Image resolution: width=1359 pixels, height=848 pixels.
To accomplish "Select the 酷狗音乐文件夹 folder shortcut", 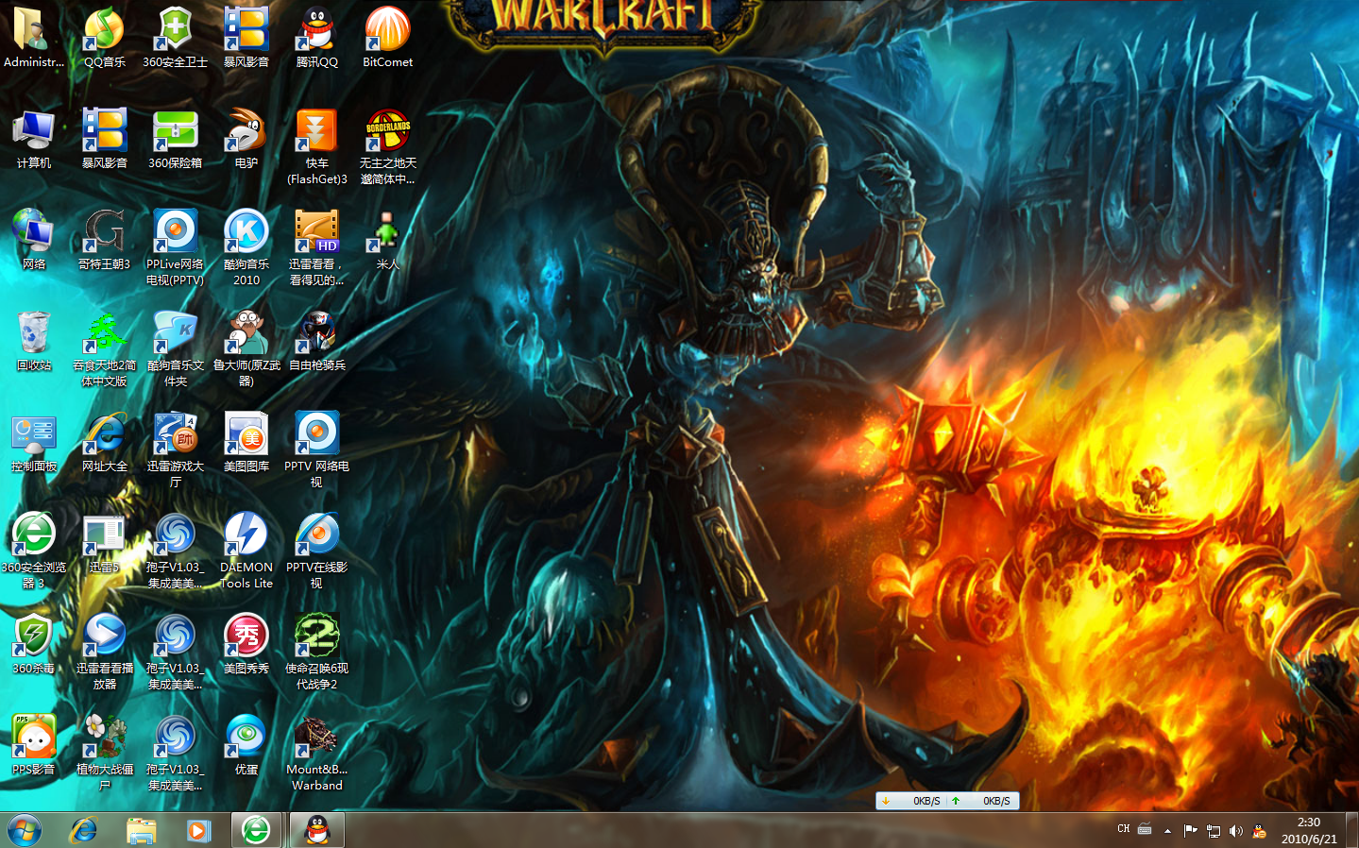I will click(x=175, y=348).
